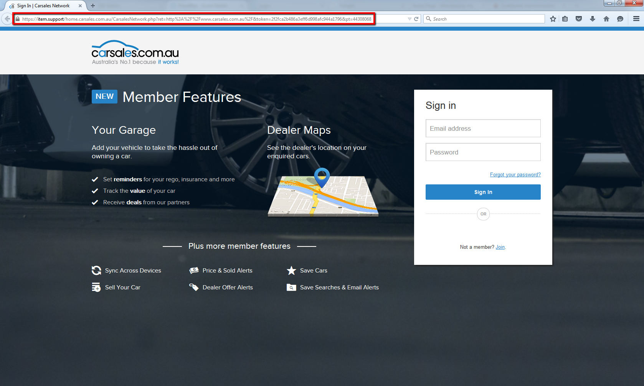Click the padlock site identity icon
Image resolution: width=644 pixels, height=386 pixels.
(x=18, y=19)
